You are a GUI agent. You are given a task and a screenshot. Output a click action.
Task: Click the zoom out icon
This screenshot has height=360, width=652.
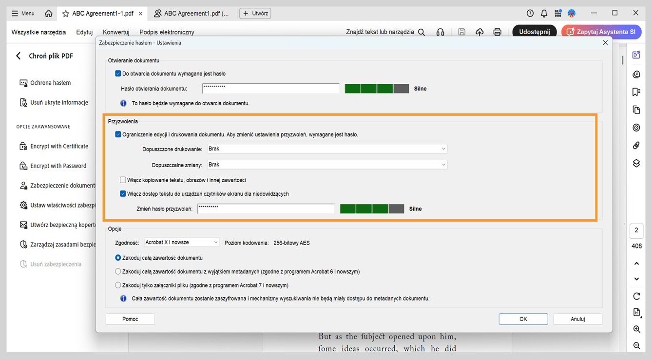636,346
